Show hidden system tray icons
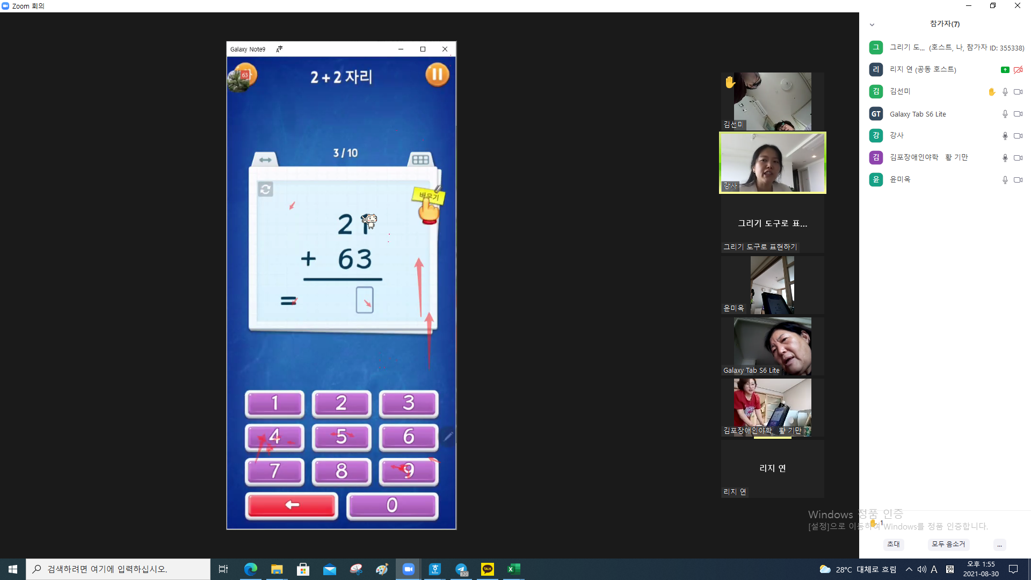 point(909,569)
